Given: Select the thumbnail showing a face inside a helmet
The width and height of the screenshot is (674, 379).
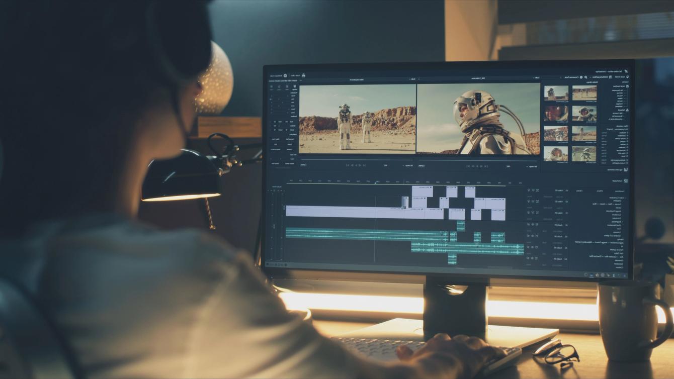Looking at the screenshot, I should coord(556,113).
